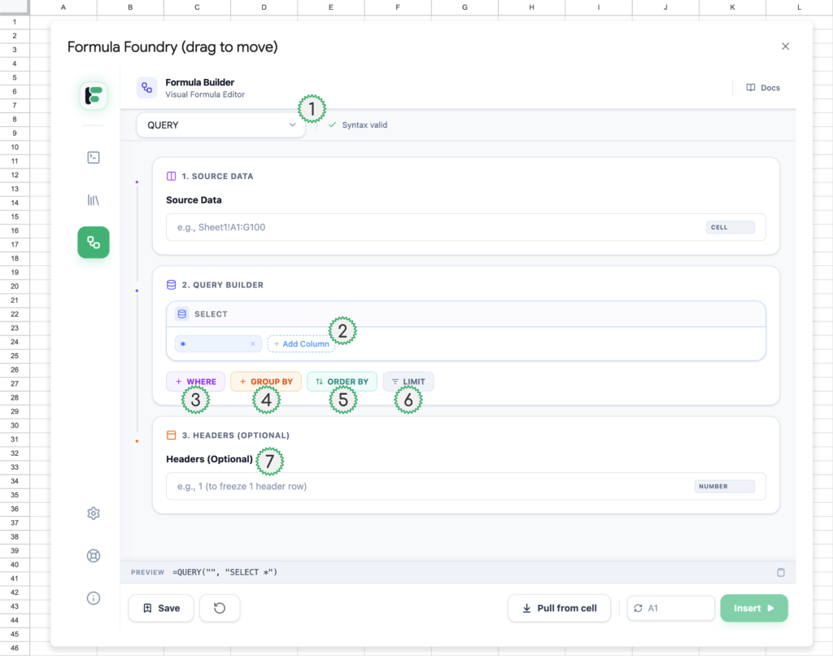Open the Docs link
Screen dimensions: 833x656
[x=763, y=88]
